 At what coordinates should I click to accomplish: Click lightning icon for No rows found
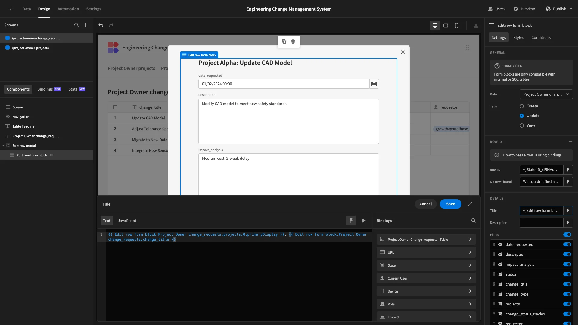[x=568, y=182]
